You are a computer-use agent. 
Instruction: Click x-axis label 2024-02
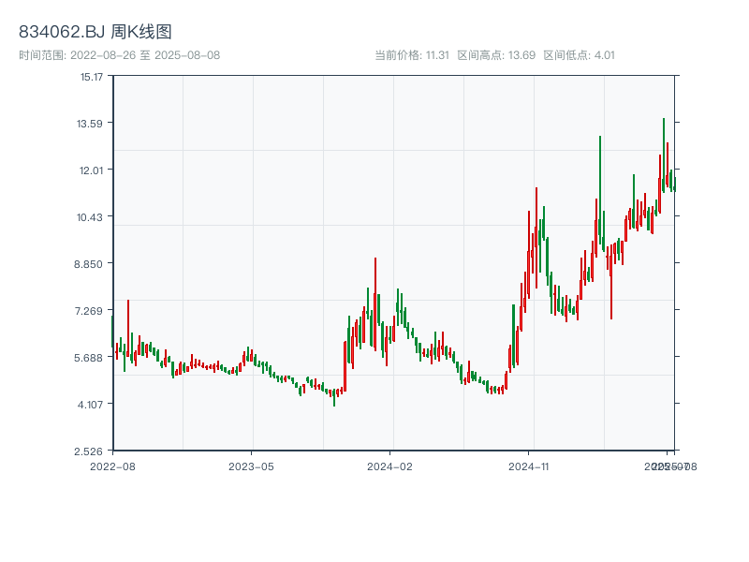tap(389, 466)
